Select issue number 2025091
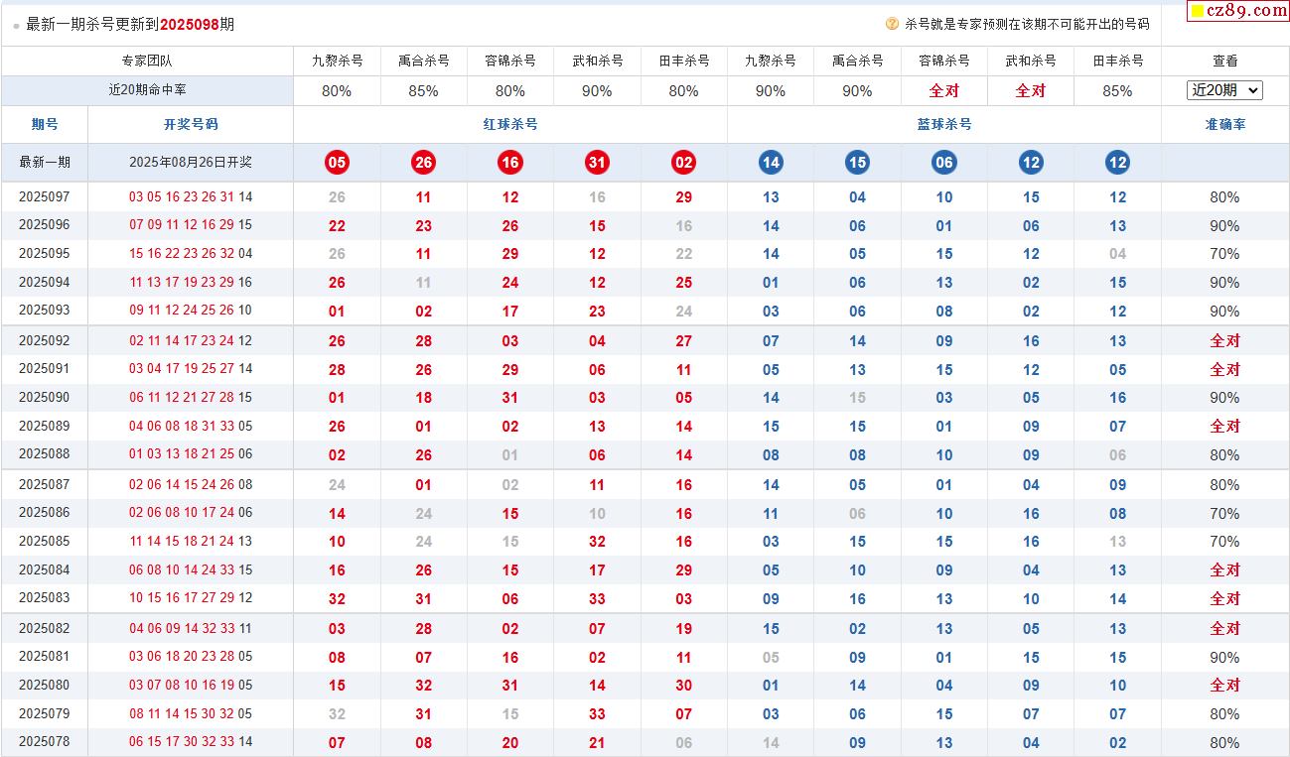This screenshot has width=1290, height=757. tap(45, 369)
